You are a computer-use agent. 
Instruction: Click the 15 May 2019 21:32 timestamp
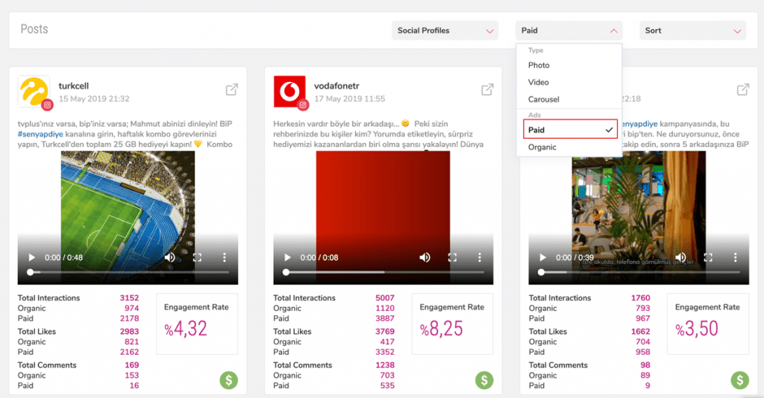(x=94, y=99)
